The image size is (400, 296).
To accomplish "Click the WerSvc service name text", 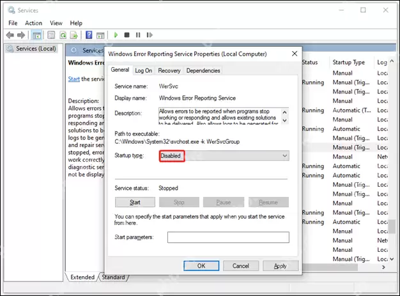I will point(168,86).
